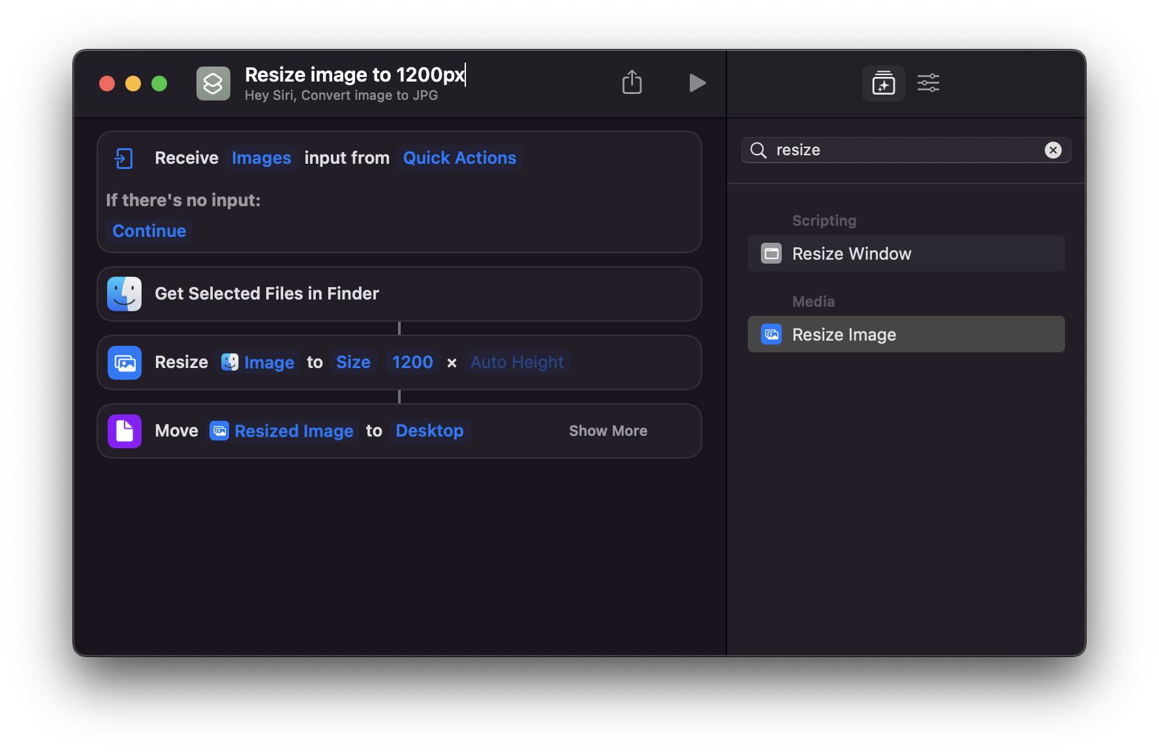Expand Show More in Move action

point(608,431)
